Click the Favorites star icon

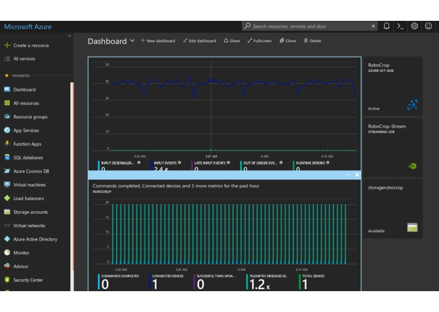(x=7, y=76)
